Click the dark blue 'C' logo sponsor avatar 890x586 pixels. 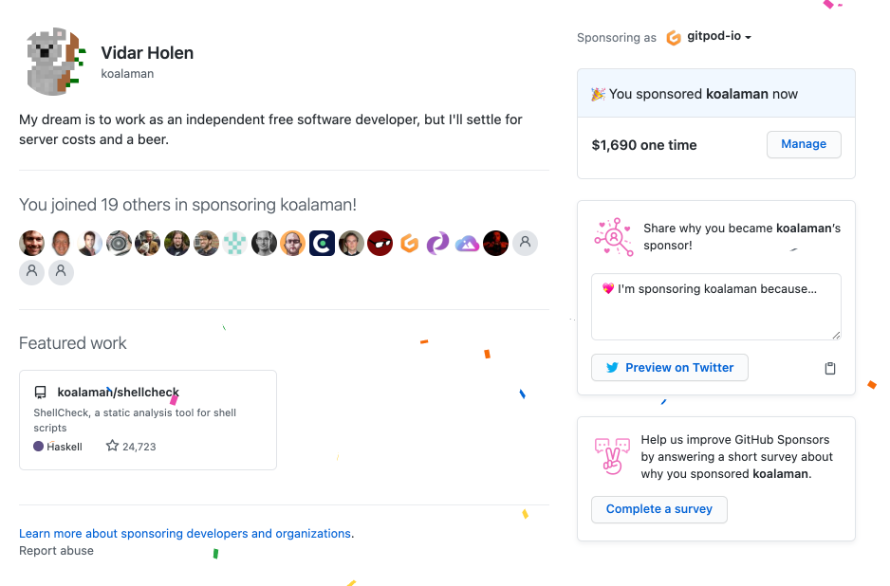click(322, 244)
